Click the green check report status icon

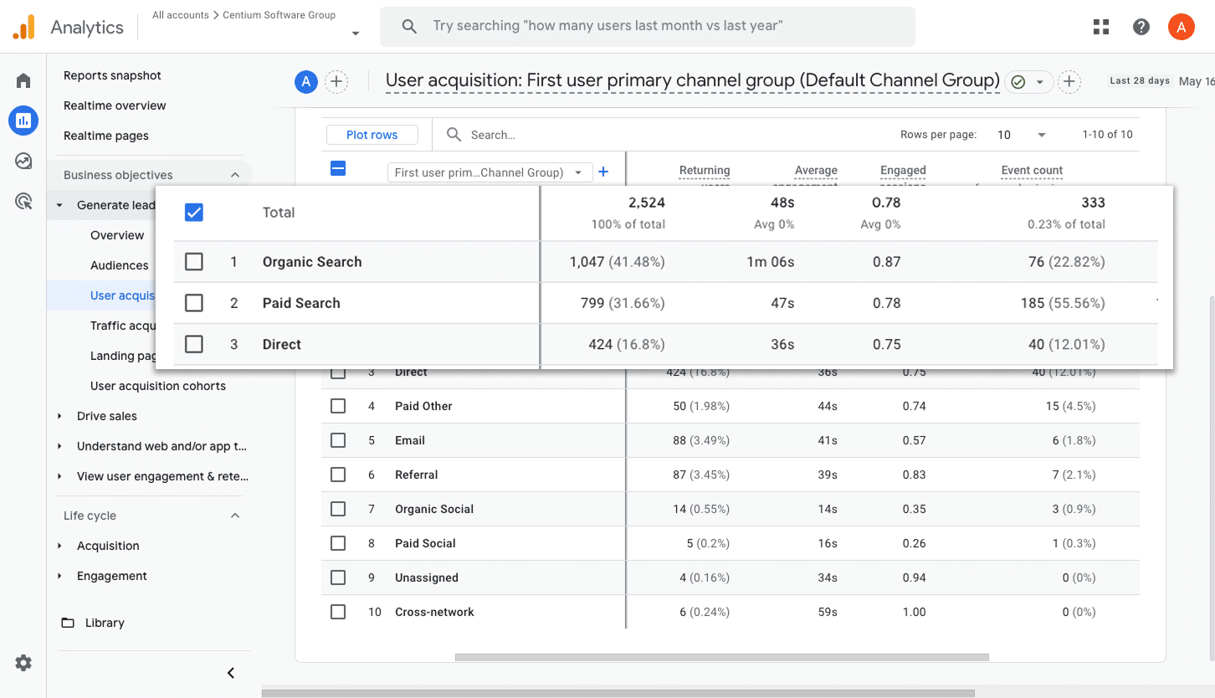pos(1018,81)
